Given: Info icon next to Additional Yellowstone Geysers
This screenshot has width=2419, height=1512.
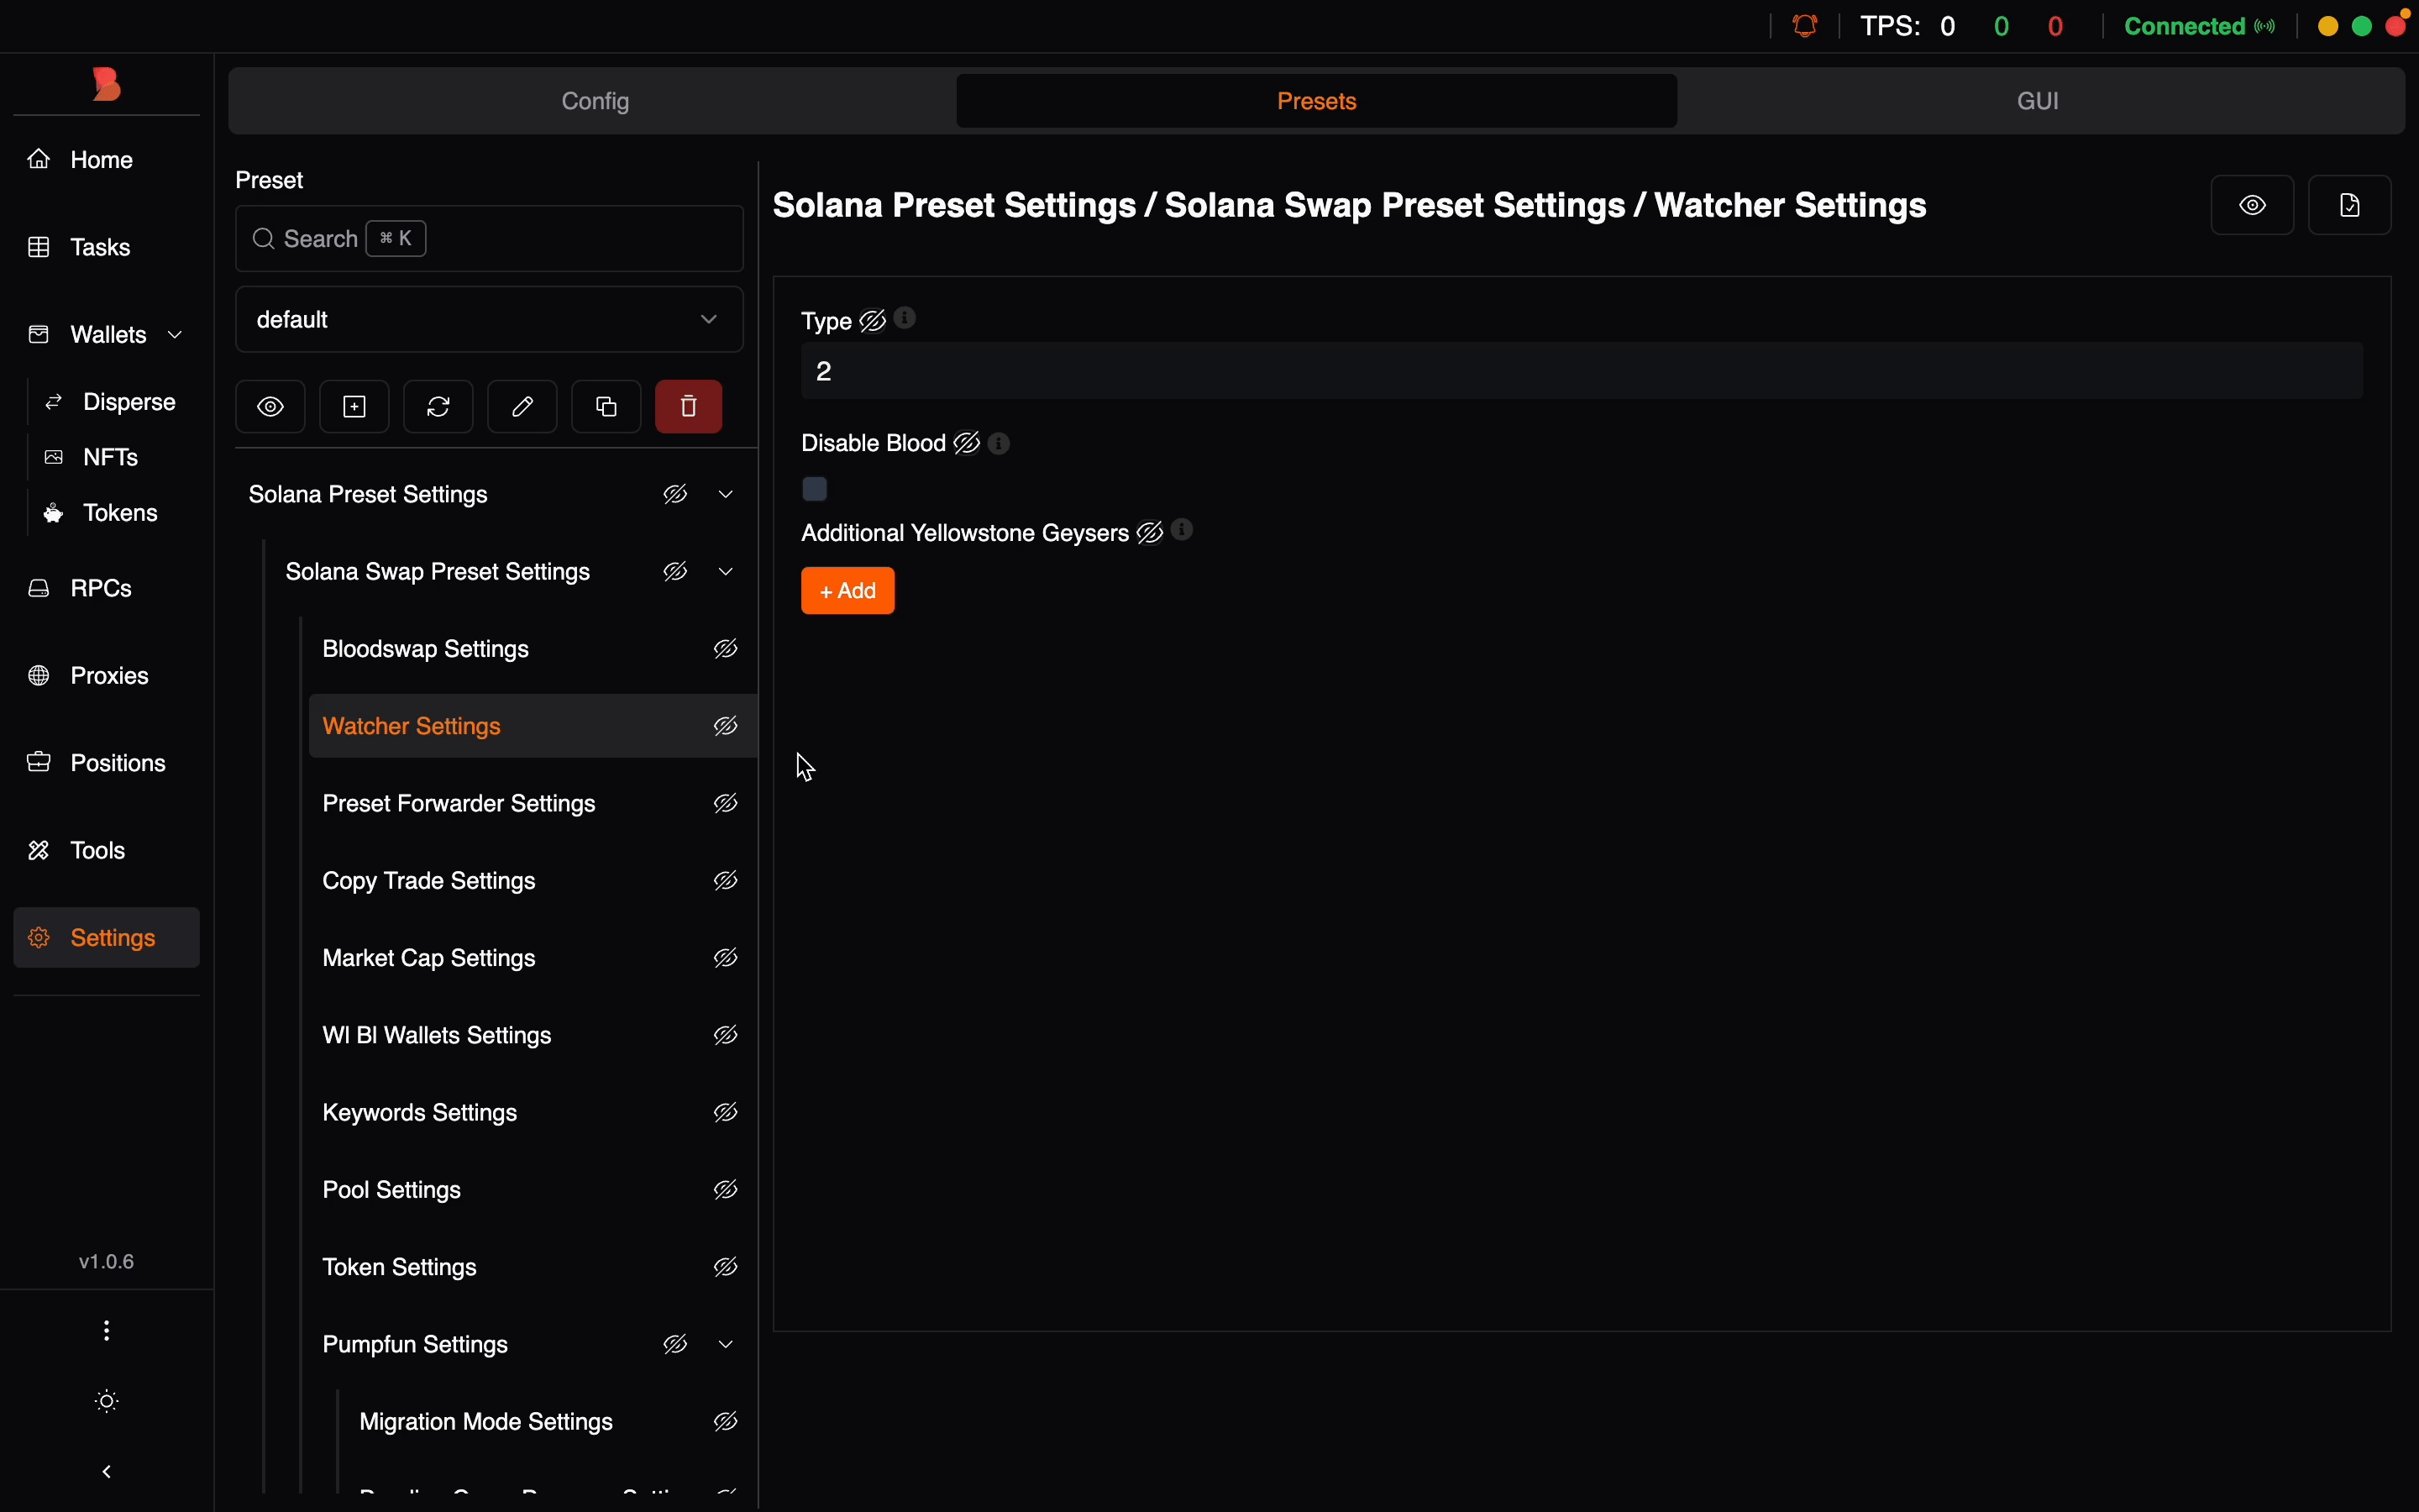Looking at the screenshot, I should click(1184, 531).
